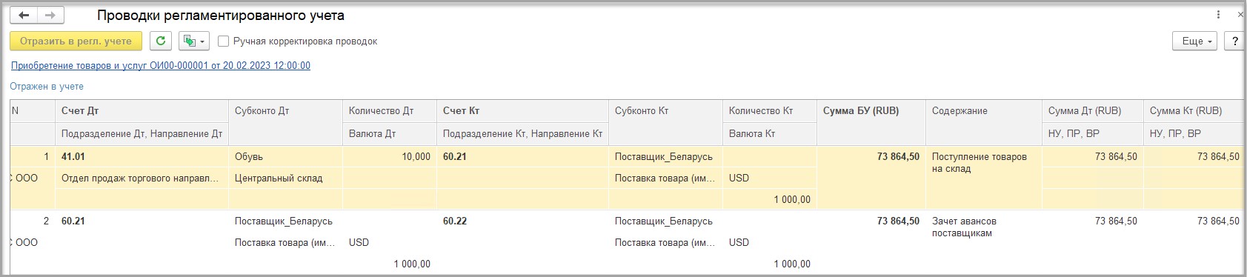Click the Количество Дт column header
1247x277 pixels.
[381, 111]
